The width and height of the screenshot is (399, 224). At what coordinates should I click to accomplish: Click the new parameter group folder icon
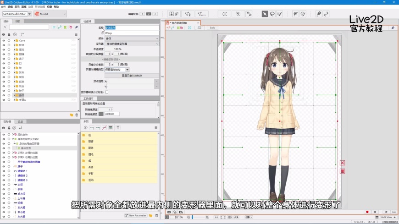tap(150, 216)
